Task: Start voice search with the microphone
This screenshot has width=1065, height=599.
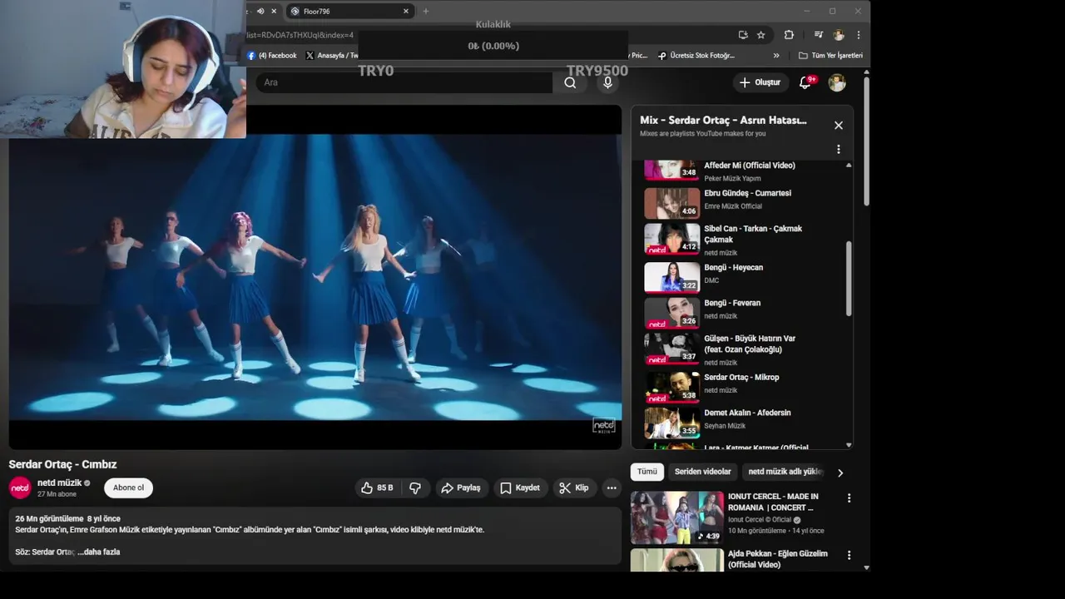Action: (608, 82)
